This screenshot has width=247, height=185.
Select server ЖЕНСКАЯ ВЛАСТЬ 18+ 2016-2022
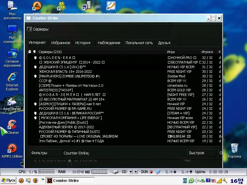click(x=124, y=72)
